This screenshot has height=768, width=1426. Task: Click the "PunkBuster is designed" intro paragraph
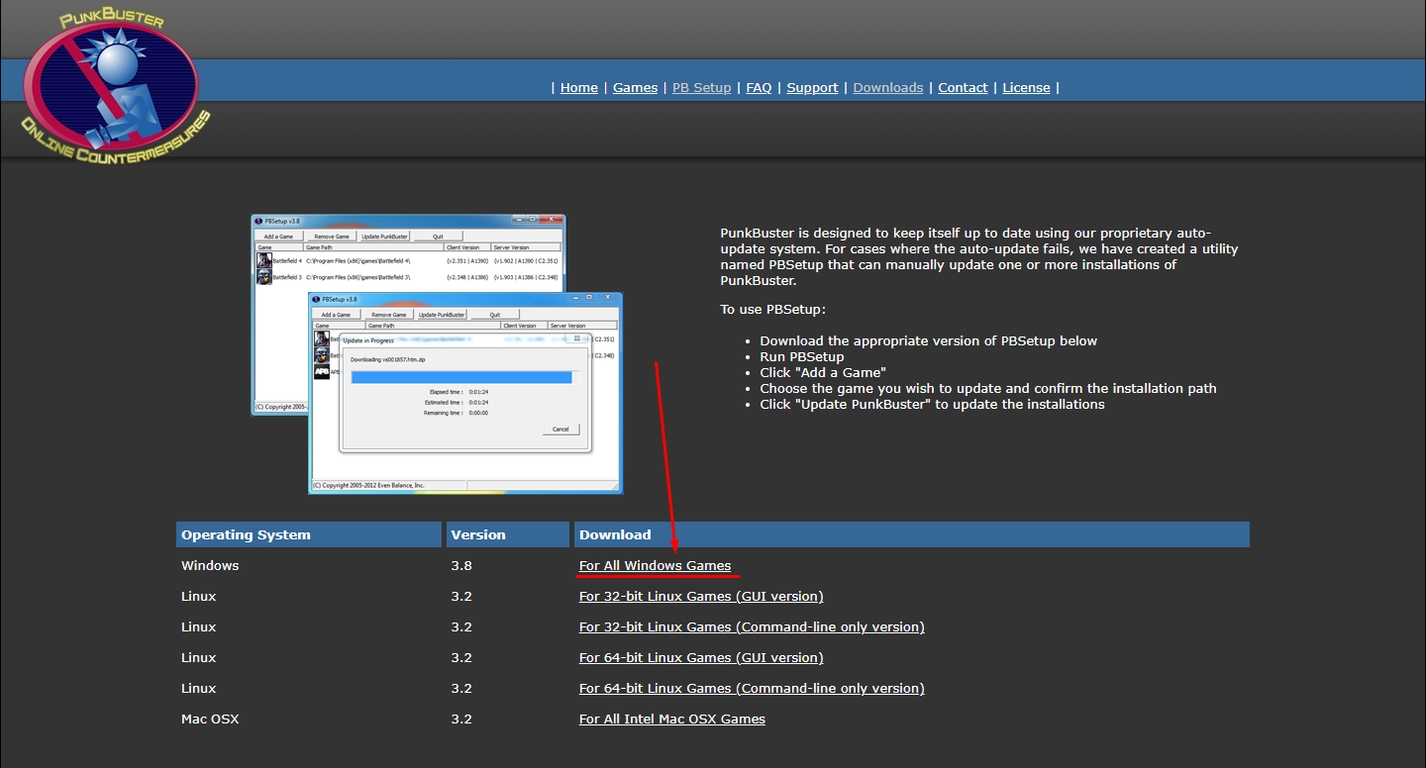pyautogui.click(x=979, y=256)
